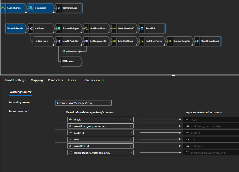Select the SelectNeededC select icon
239x172 pixels.
click(x=114, y=28)
